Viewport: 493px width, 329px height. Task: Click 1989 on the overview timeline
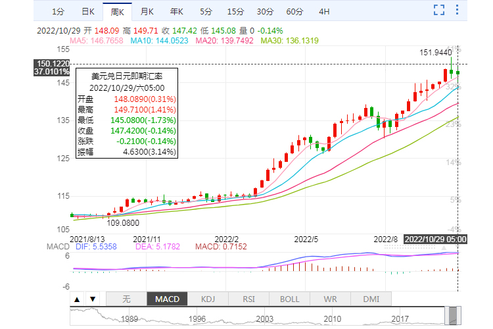tap(129, 319)
